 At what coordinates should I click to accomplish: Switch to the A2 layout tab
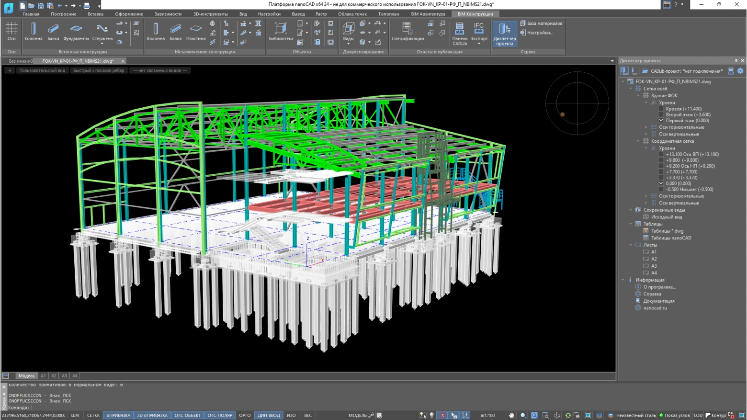click(54, 376)
